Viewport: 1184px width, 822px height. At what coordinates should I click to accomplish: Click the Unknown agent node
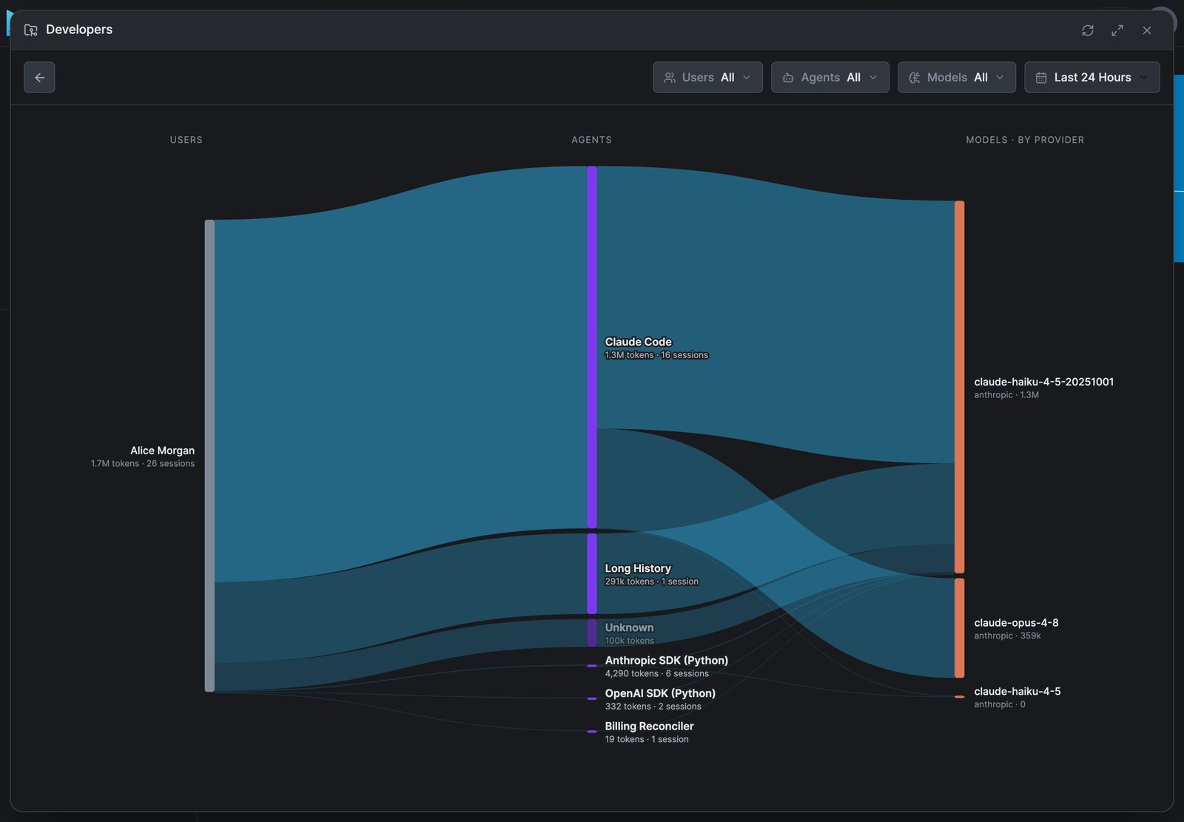[x=592, y=633]
